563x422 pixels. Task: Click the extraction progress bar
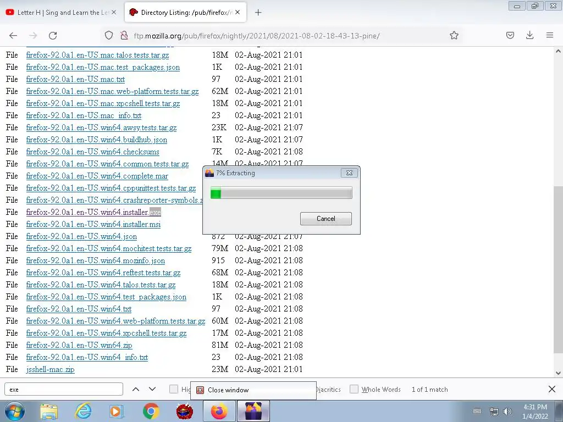click(281, 192)
